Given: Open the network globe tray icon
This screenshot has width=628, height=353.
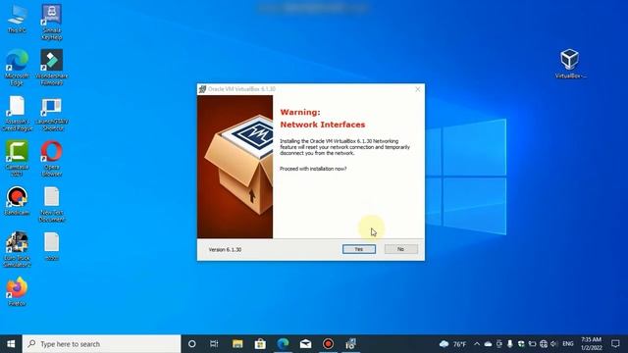Looking at the screenshot, I should 544,344.
